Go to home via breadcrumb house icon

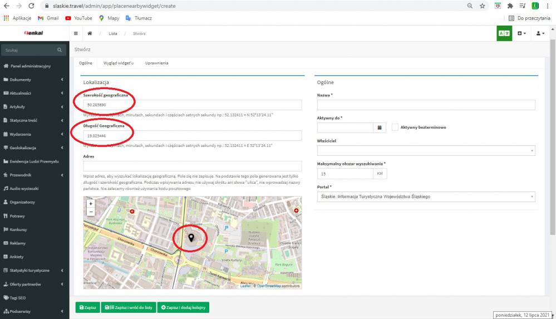coord(90,33)
